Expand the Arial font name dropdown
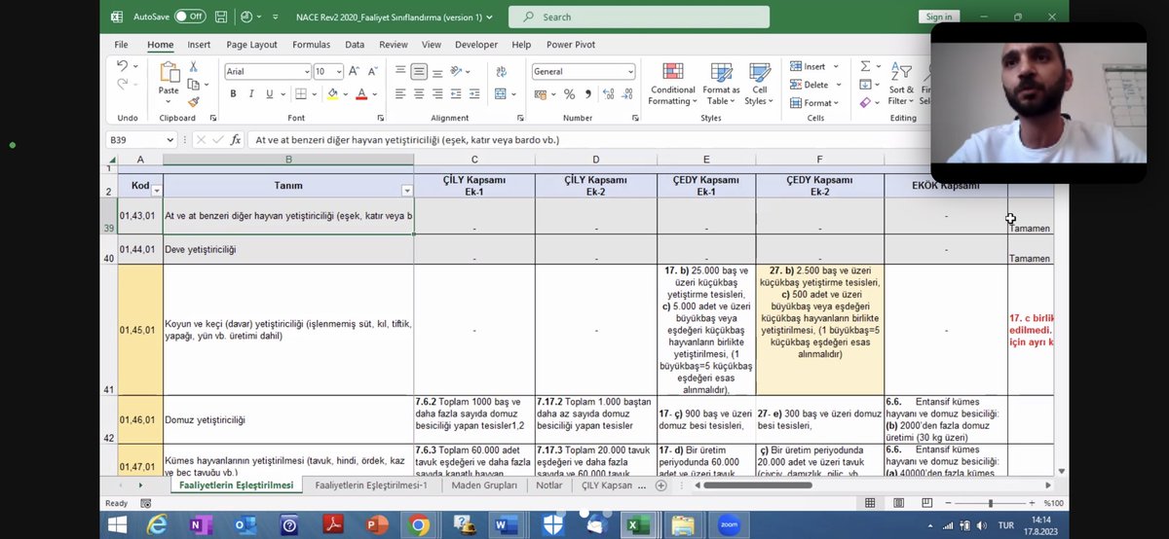This screenshot has width=1169, height=539. [x=305, y=72]
